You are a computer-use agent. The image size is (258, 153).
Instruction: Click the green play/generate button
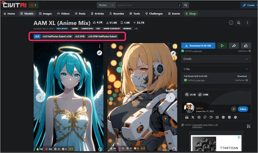222,46
